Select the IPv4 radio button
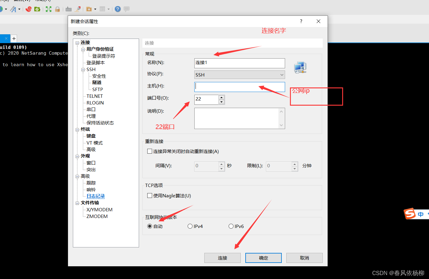Image resolution: width=429 pixels, height=279 pixels. pyautogui.click(x=190, y=226)
